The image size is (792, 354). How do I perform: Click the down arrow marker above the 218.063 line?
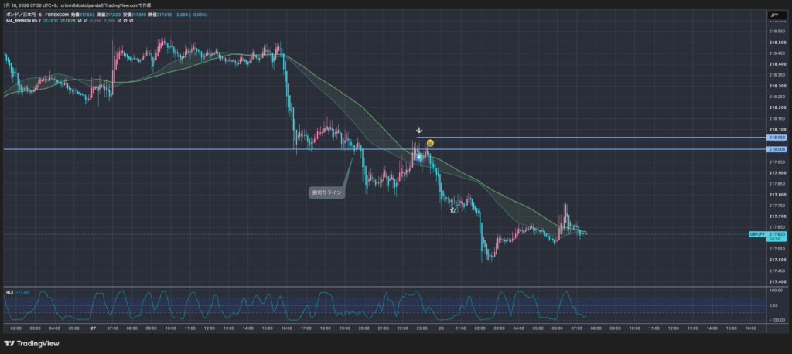click(x=418, y=131)
